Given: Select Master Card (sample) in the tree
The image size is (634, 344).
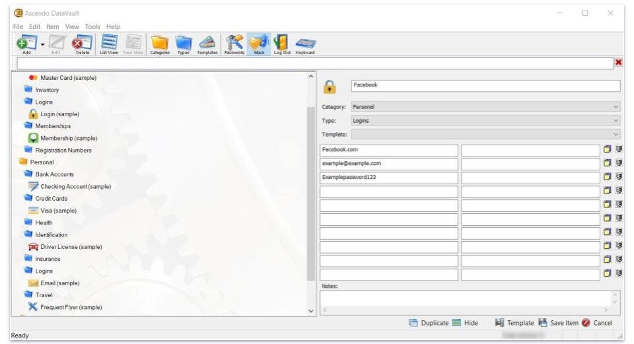Looking at the screenshot, I should [x=63, y=78].
